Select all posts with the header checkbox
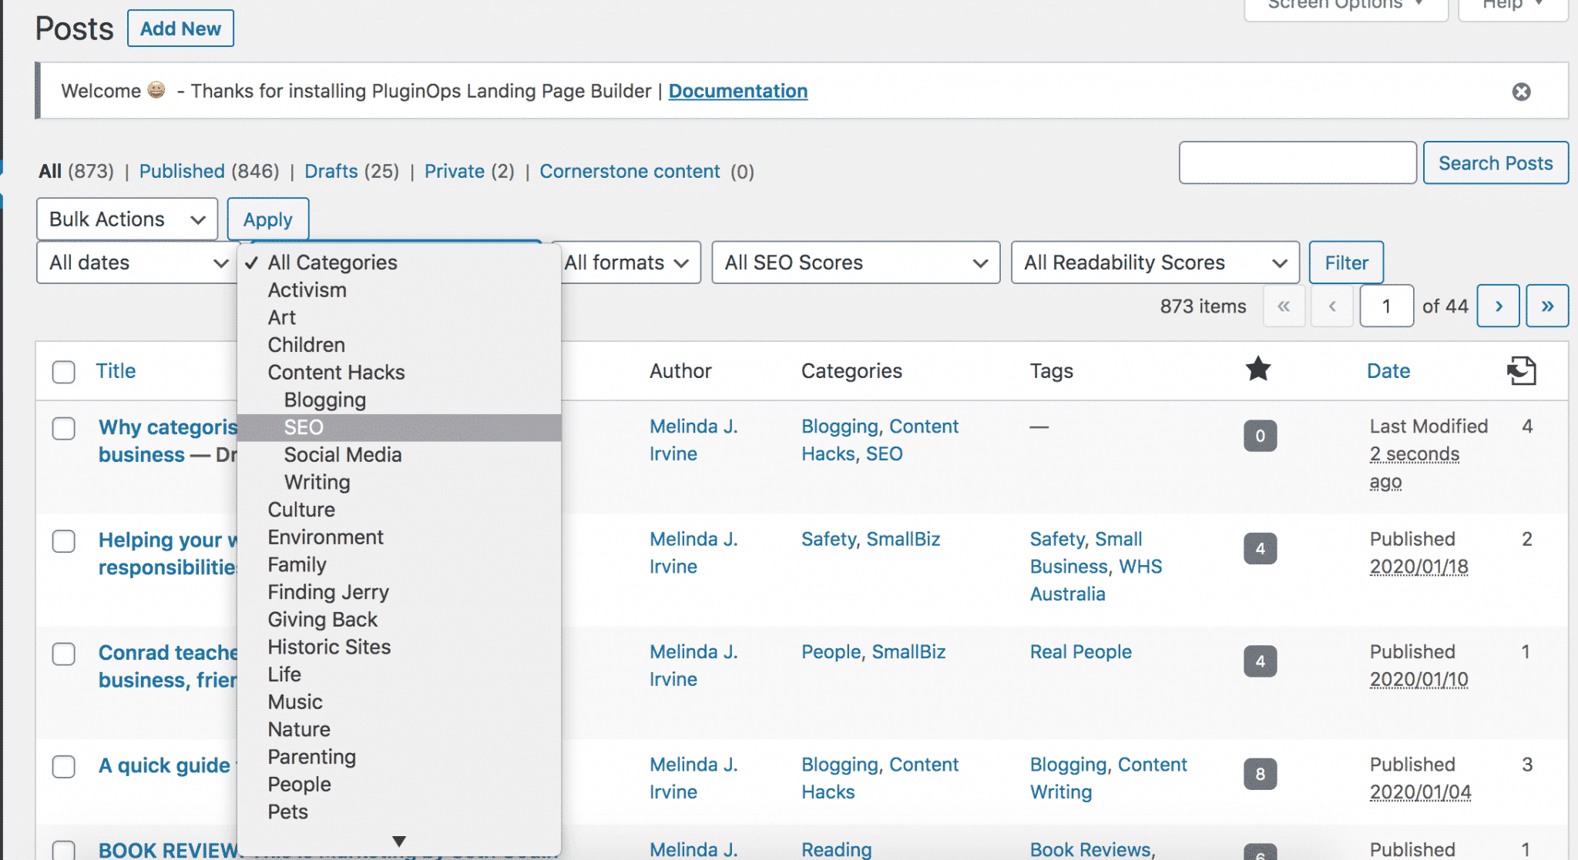 pos(63,372)
